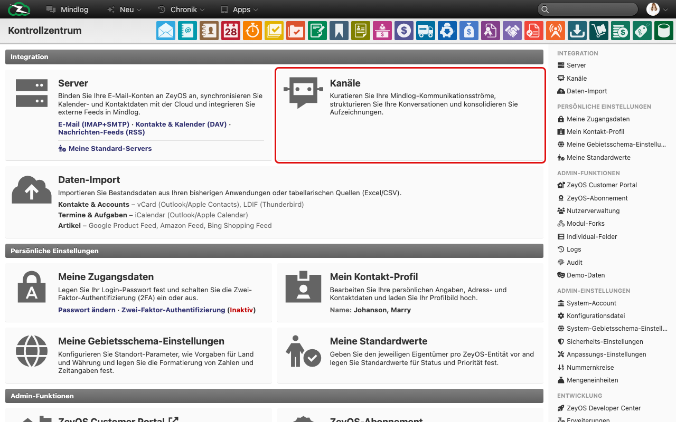
Task: Click the ZeyOS cloud logo
Action: (x=19, y=9)
